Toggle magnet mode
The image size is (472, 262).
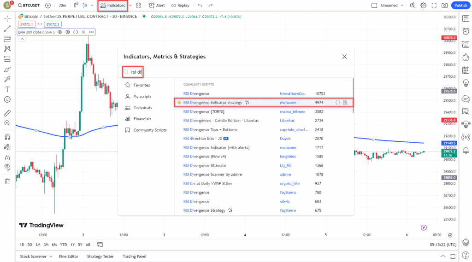7,137
